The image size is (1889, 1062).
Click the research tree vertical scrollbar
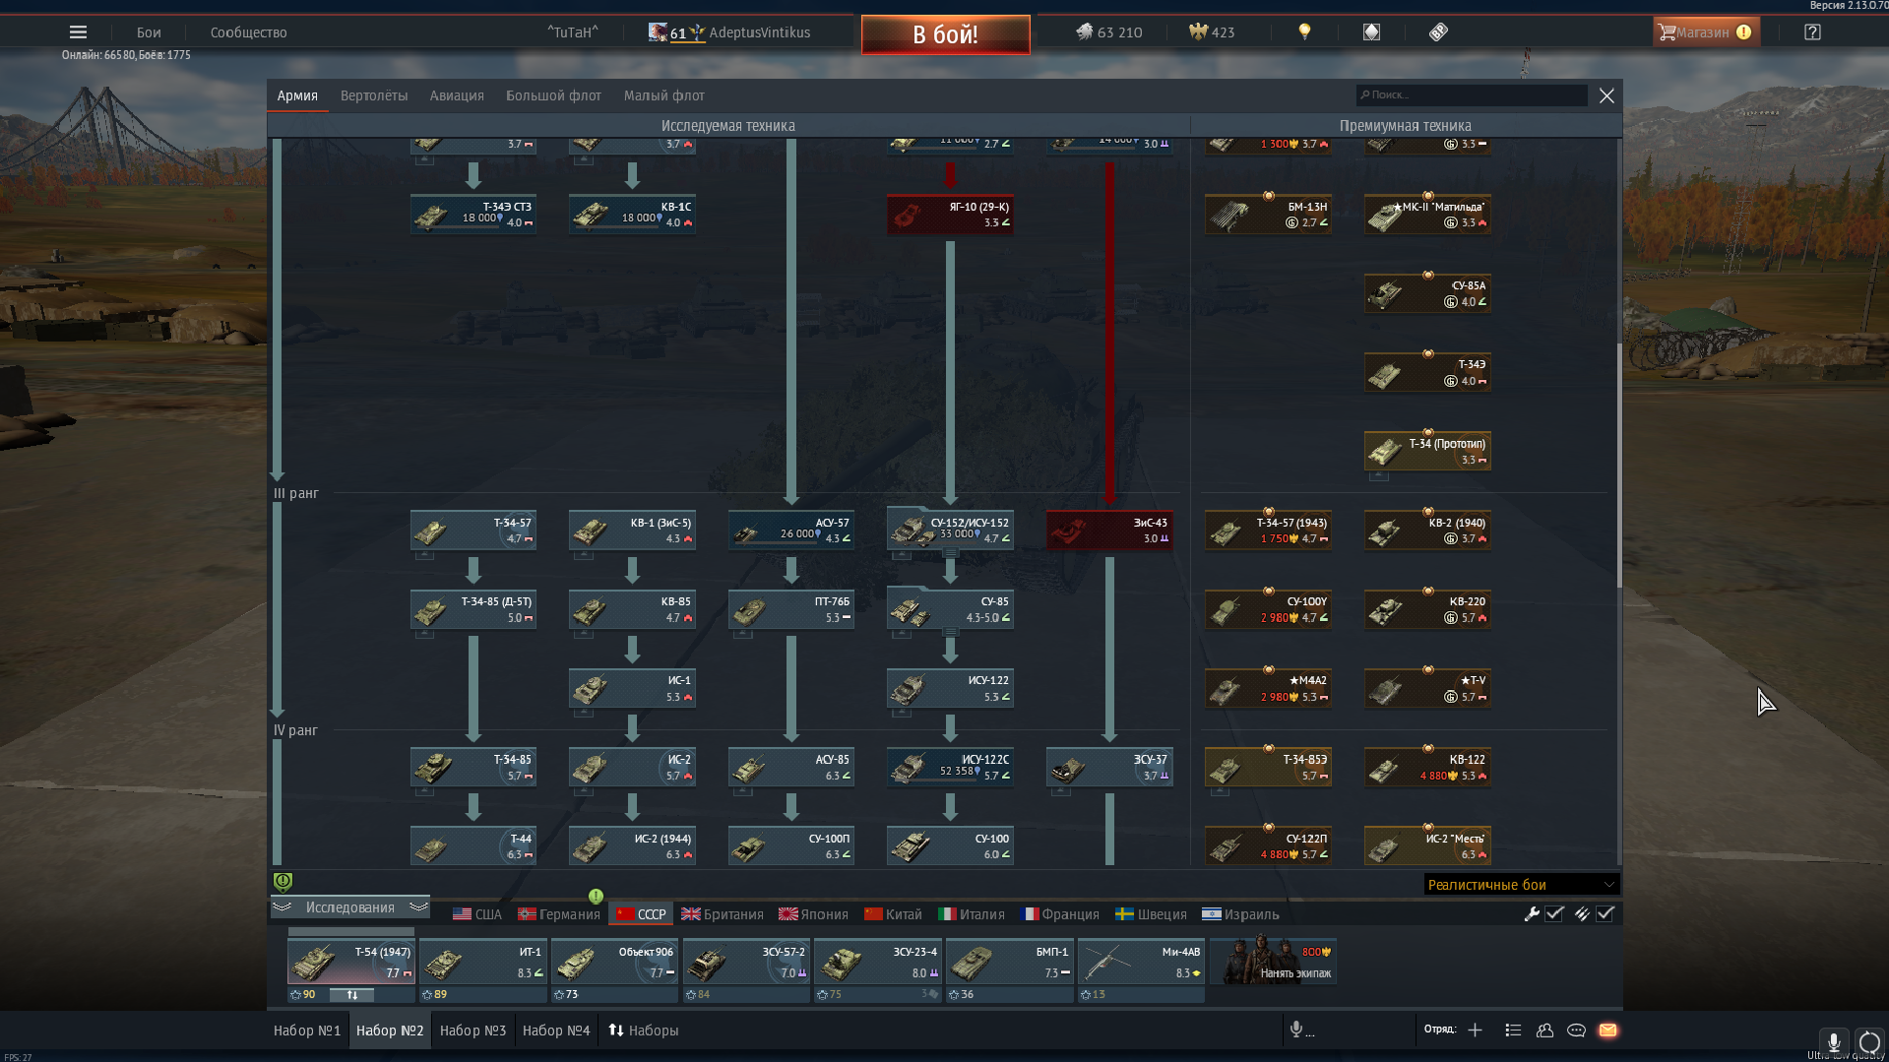click(x=1618, y=466)
